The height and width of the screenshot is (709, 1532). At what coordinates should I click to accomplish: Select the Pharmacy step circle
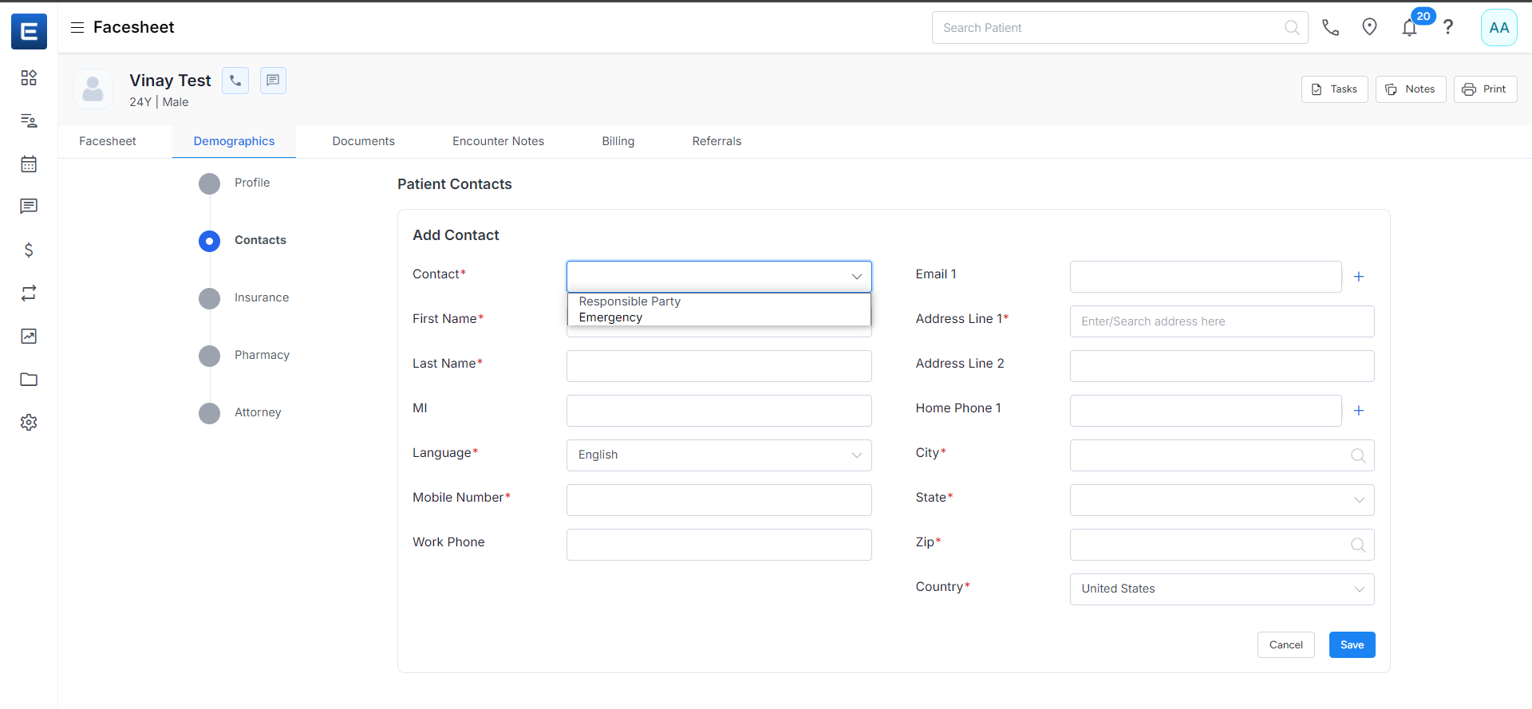[209, 356]
